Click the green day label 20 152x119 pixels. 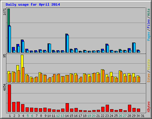(x=94, y=116)
